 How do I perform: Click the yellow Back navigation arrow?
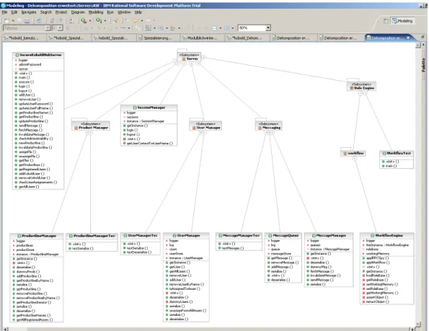point(136,20)
